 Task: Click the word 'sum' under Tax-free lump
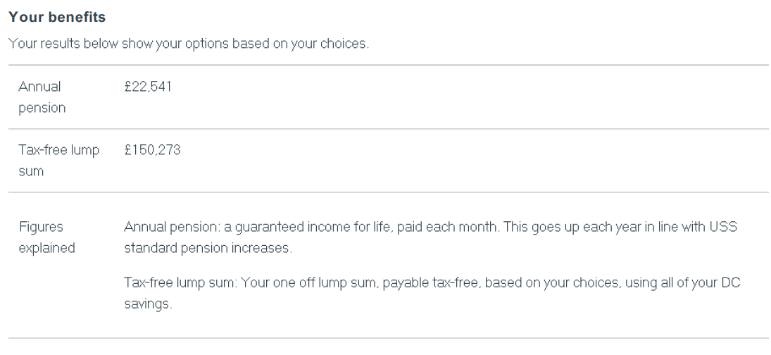pyautogui.click(x=31, y=171)
